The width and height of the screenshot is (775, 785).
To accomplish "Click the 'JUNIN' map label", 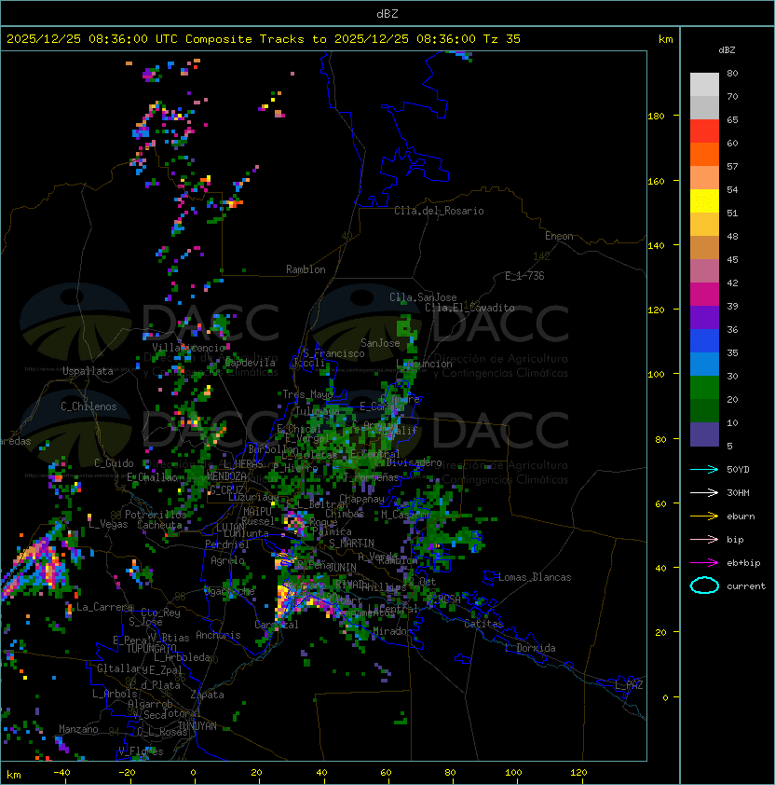I will [x=342, y=567].
